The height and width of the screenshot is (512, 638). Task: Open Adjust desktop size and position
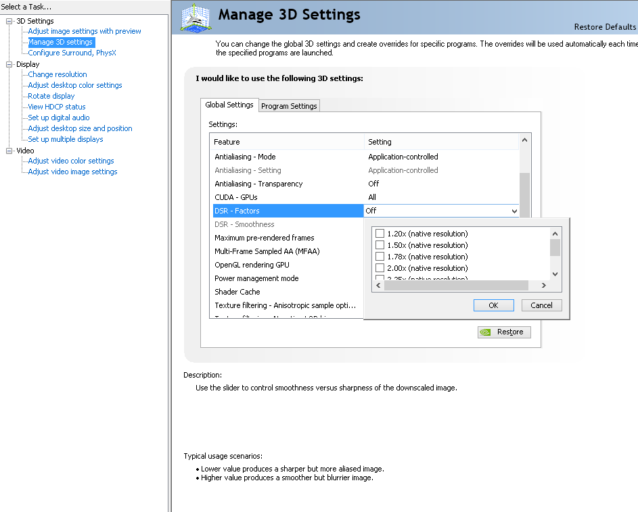pos(80,128)
